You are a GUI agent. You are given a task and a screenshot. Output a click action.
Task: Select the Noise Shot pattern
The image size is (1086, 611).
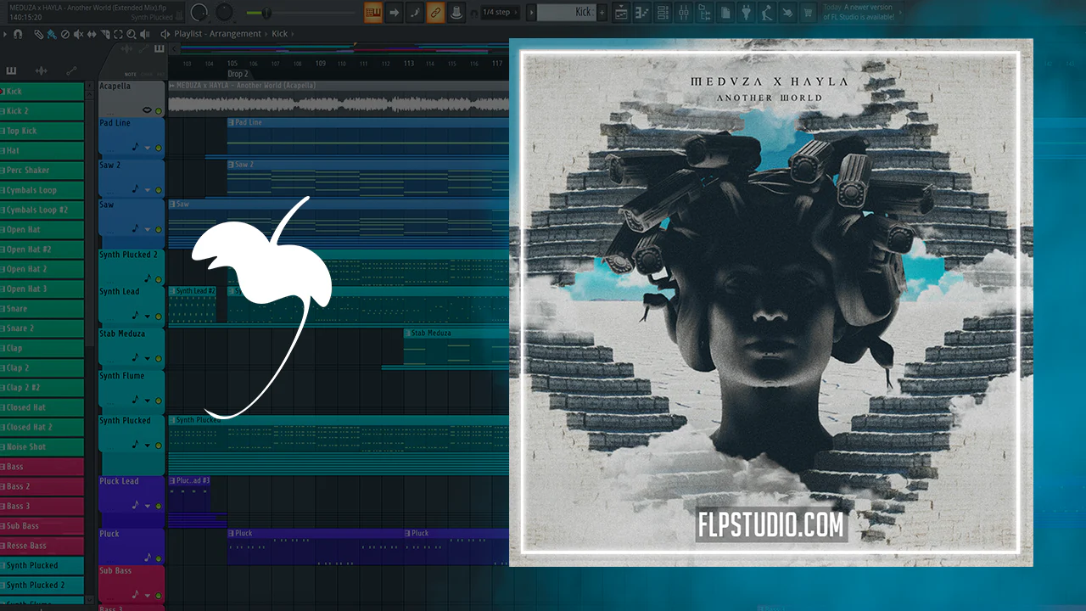tap(42, 446)
